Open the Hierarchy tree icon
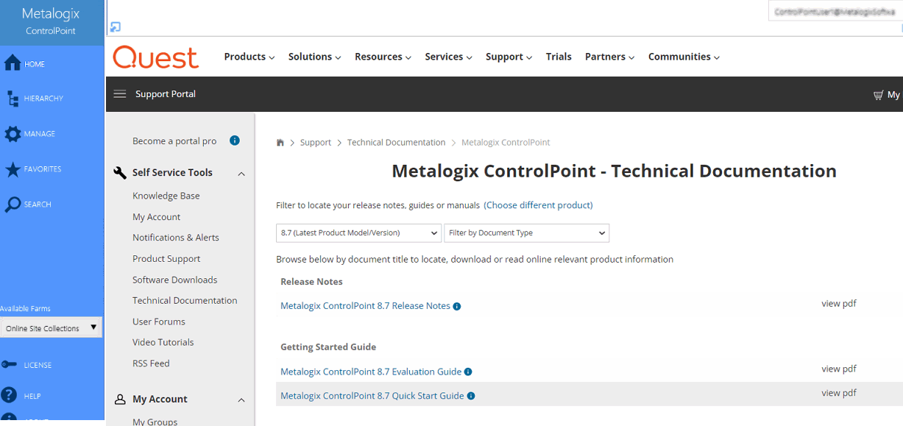This screenshot has width=903, height=426. [13, 99]
